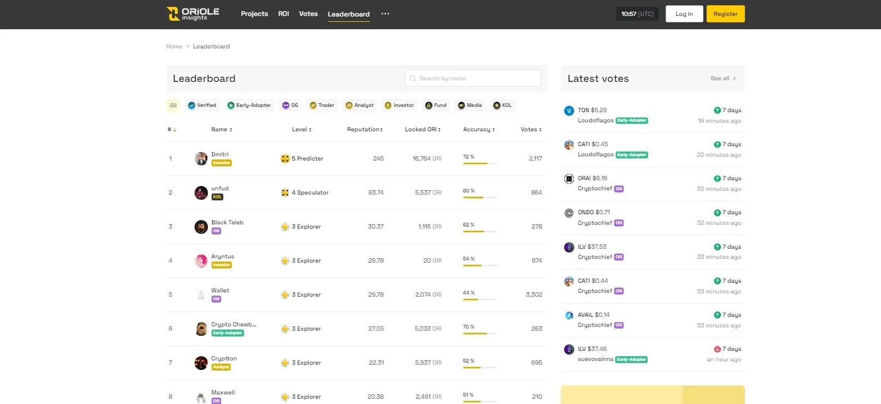Screen dimensions: 881x404
Task: Click Aryntus's pink profile avatar
Action: tap(201, 260)
